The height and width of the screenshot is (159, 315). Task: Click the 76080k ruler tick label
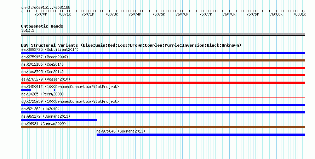tap(276, 14)
